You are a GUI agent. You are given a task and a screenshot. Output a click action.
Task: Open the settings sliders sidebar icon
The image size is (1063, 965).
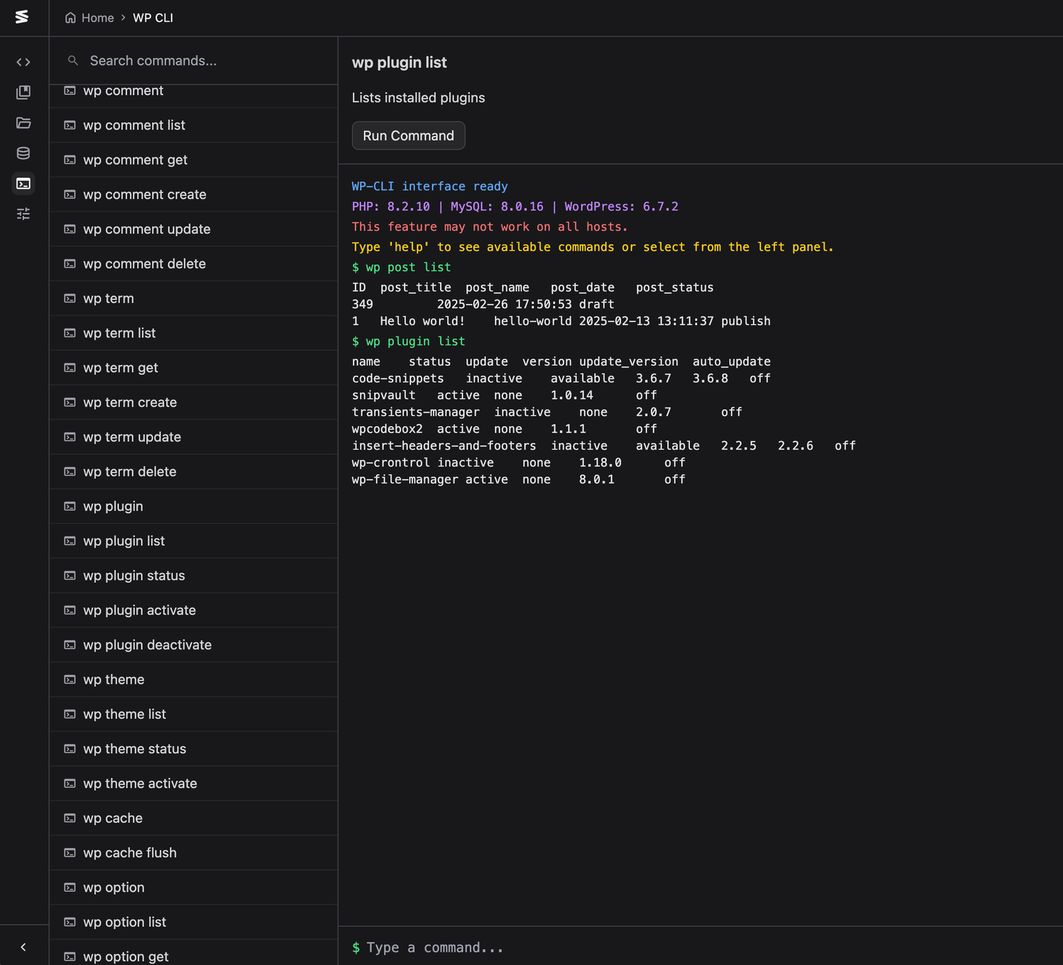point(24,214)
